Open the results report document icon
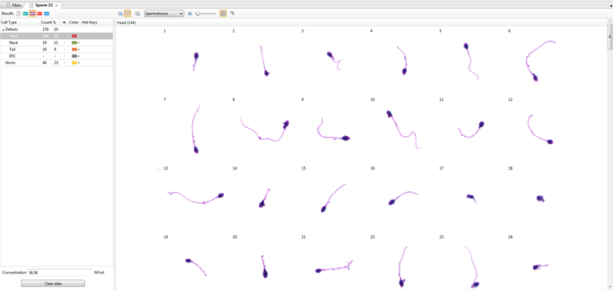 (x=18, y=13)
